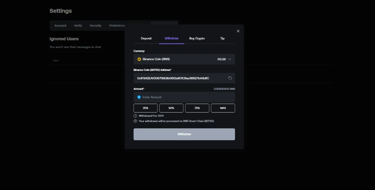Viewport: 375px width, 190px height.
Task: Click the BNB Smart Chain (BEP20) notice text
Action: pyautogui.click(x=177, y=121)
